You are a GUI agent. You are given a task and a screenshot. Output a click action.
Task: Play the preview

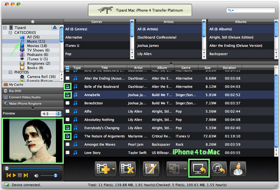coord(15,175)
